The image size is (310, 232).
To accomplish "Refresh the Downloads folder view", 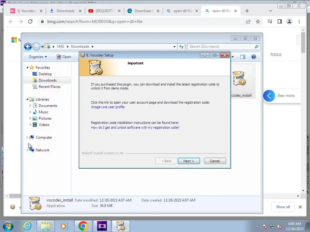I will 181,47.
